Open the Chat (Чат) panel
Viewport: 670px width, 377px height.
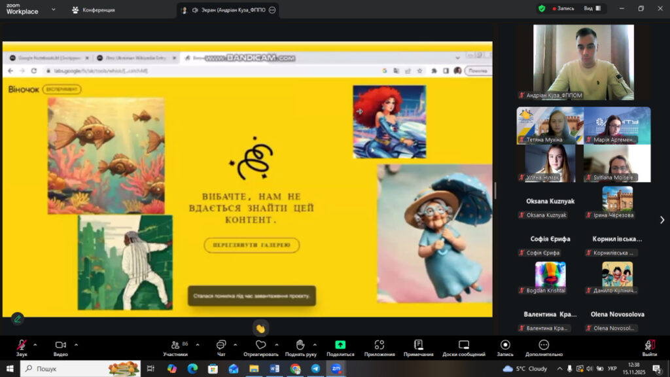click(221, 348)
